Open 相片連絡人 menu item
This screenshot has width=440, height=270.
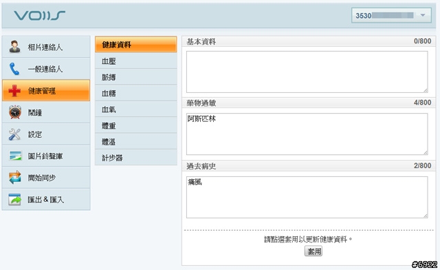[x=46, y=47]
